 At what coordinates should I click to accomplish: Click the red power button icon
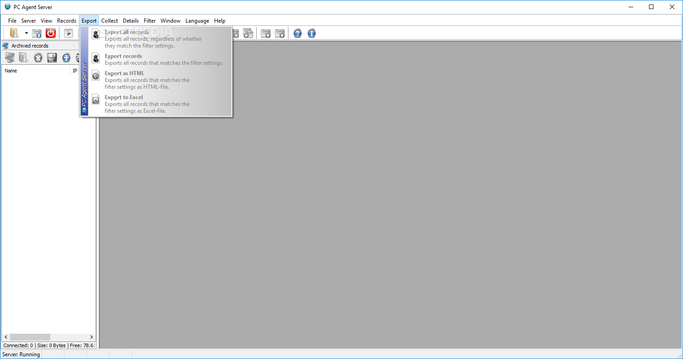(x=51, y=33)
